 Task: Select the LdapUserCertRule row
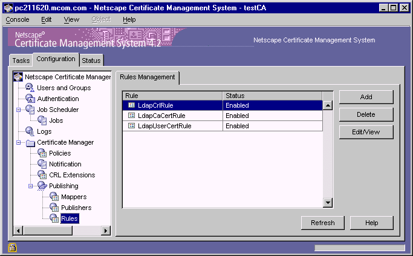pos(223,126)
